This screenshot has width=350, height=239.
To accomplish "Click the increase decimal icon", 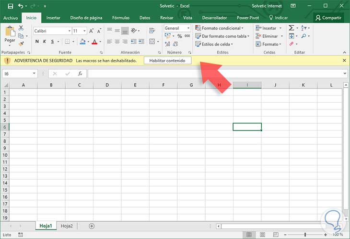I will [167, 44].
